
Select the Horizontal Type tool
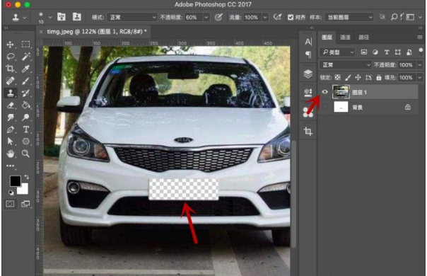point(26,130)
